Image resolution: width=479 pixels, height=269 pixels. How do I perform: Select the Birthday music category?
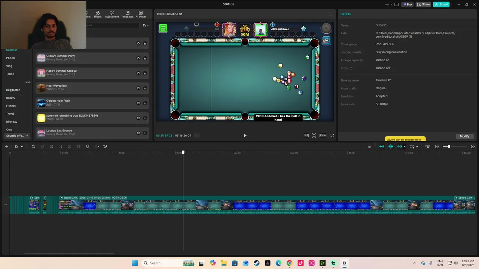(12, 122)
